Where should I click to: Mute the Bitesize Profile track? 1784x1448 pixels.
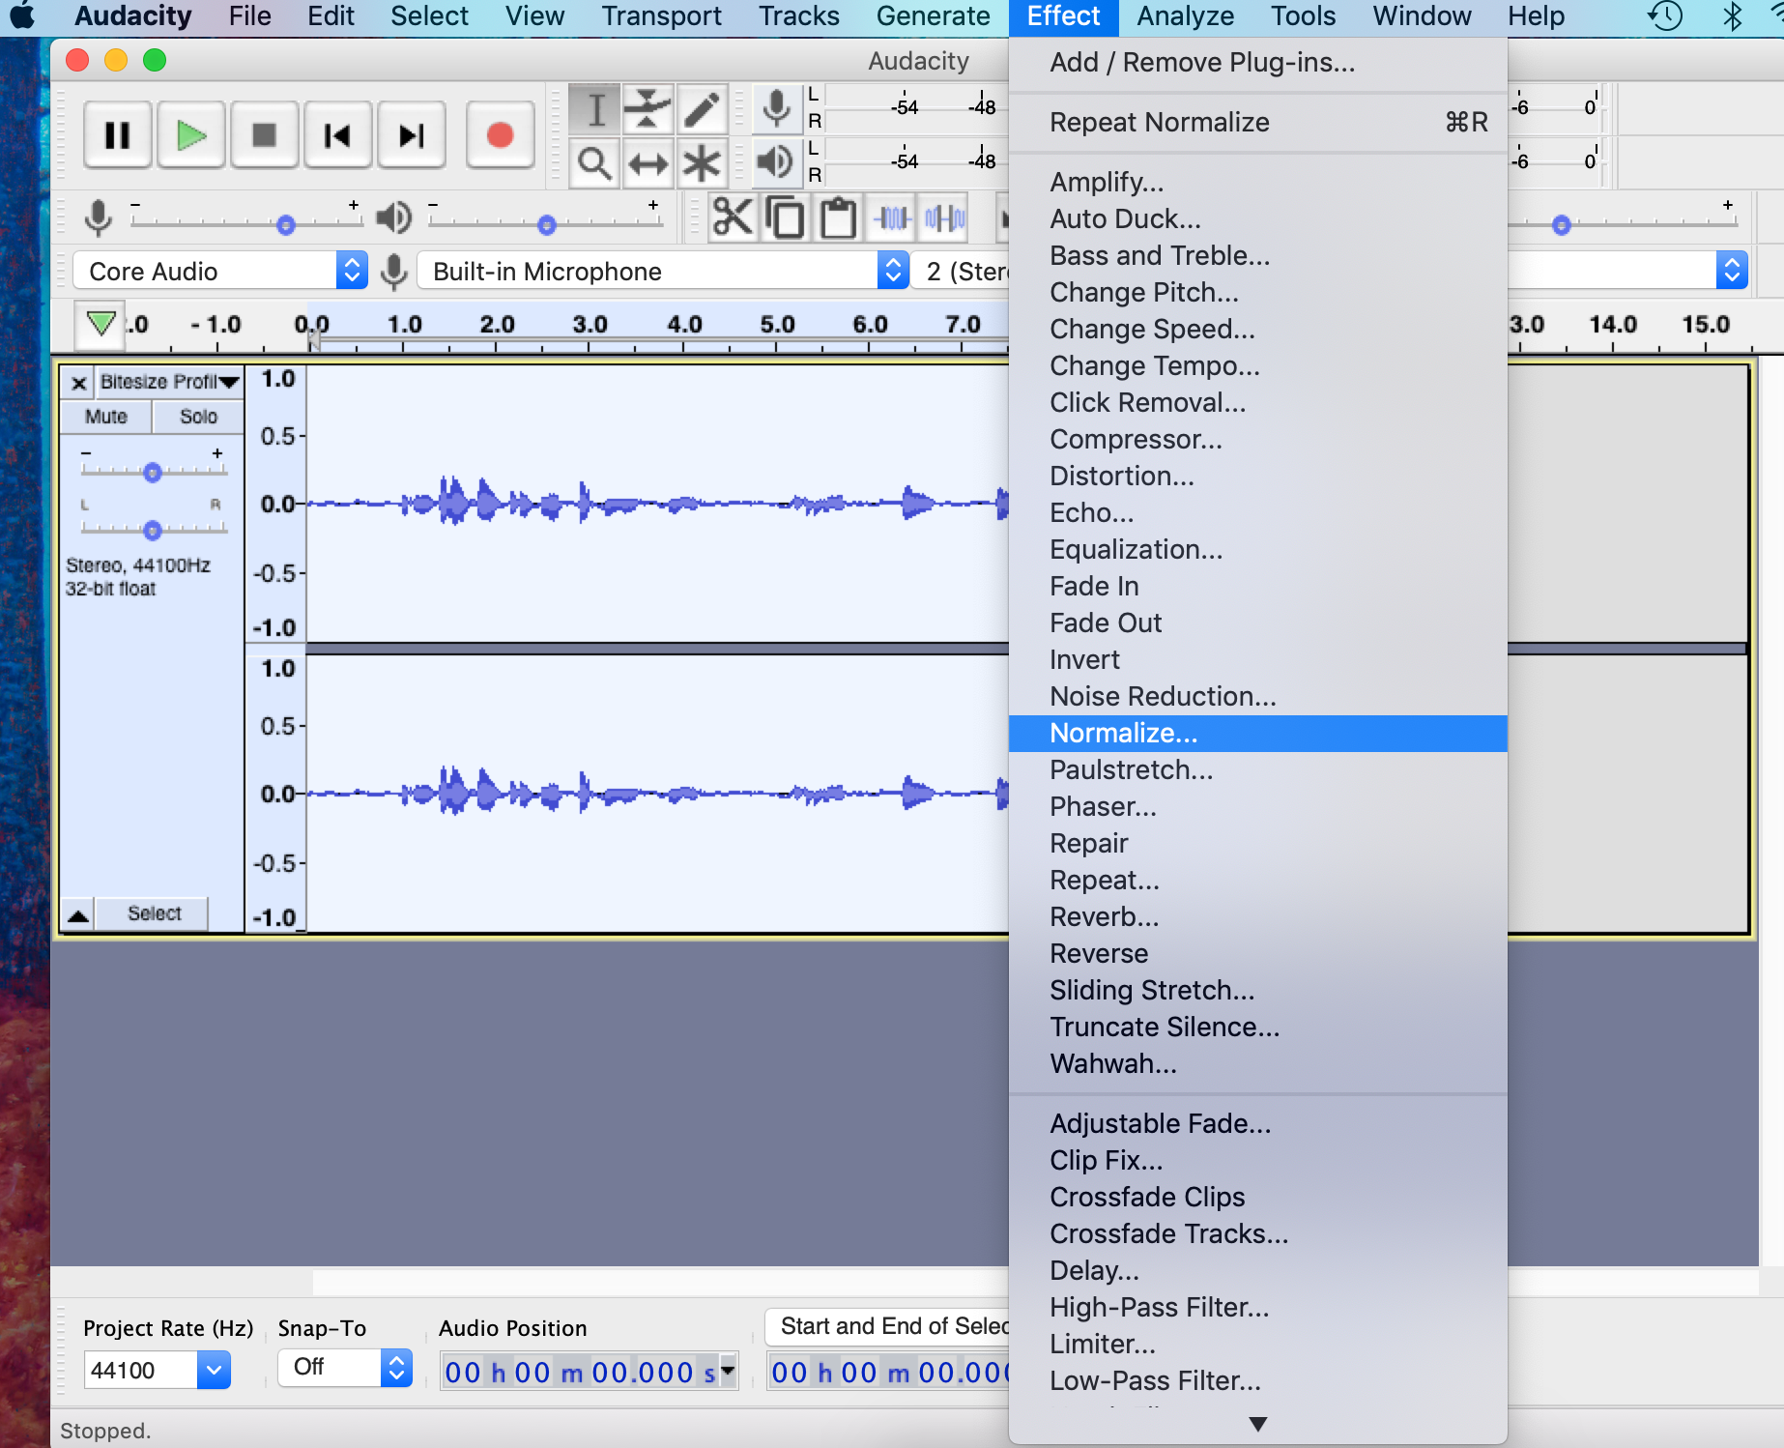[106, 417]
